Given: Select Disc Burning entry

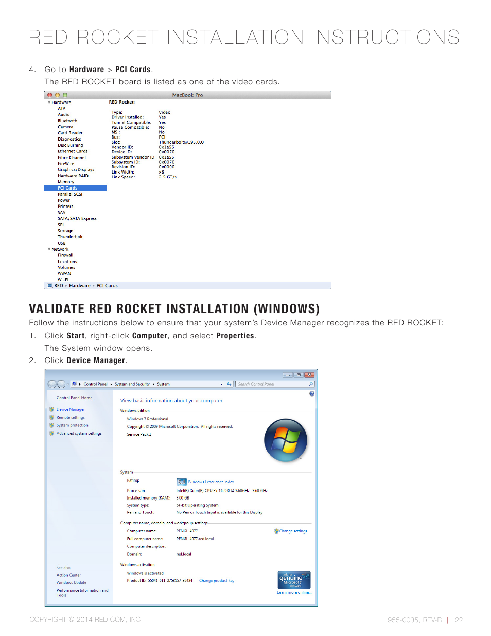Looking at the screenshot, I should (70, 145).
